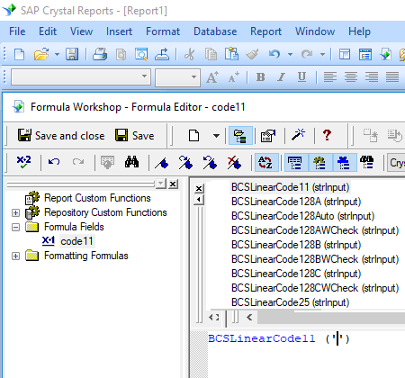Click the New formula button
The image size is (405, 378).
click(193, 136)
